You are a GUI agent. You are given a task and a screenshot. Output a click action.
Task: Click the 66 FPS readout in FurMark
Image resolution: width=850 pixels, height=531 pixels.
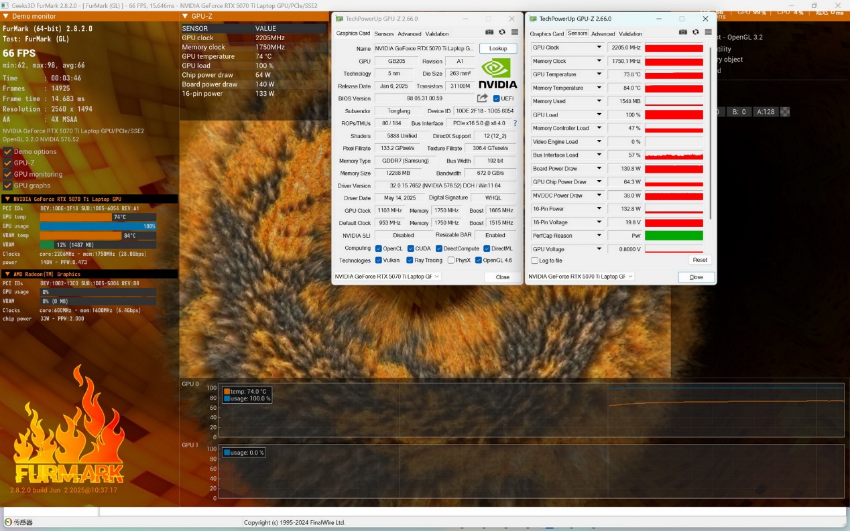click(x=19, y=53)
